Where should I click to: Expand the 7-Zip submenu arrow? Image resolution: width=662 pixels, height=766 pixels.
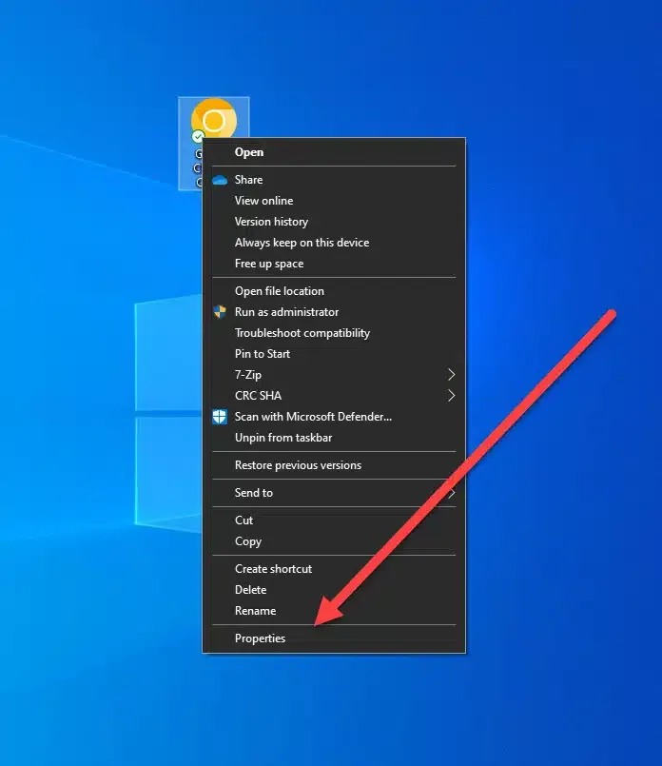pyautogui.click(x=451, y=375)
